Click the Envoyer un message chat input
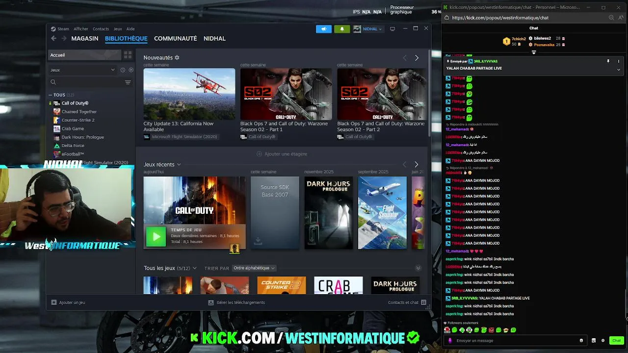This screenshot has width=628, height=353. click(x=515, y=341)
